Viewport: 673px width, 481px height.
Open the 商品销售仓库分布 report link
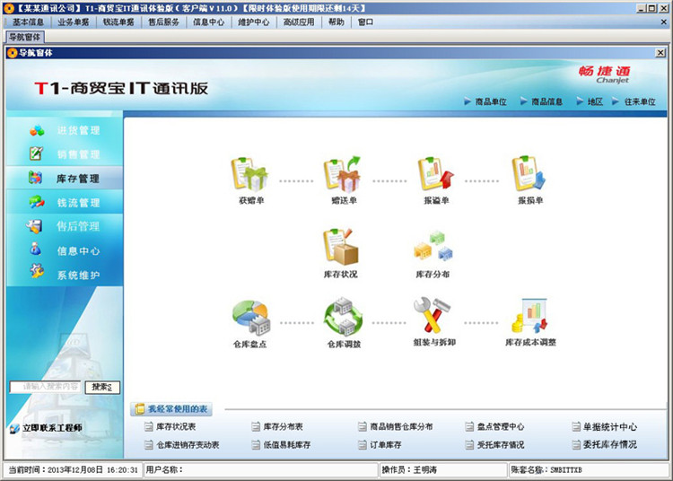click(x=401, y=426)
